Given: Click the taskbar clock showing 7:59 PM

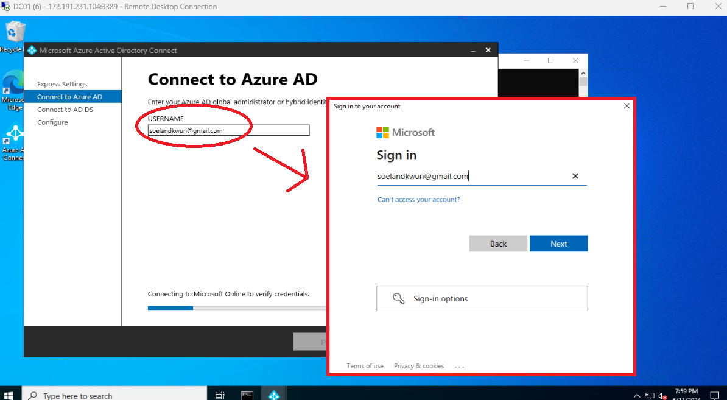Looking at the screenshot, I should [686, 394].
